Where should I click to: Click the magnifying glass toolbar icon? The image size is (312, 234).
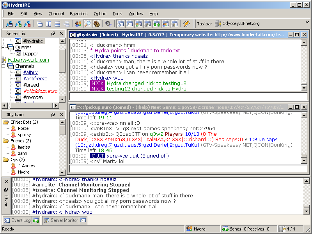(87, 24)
